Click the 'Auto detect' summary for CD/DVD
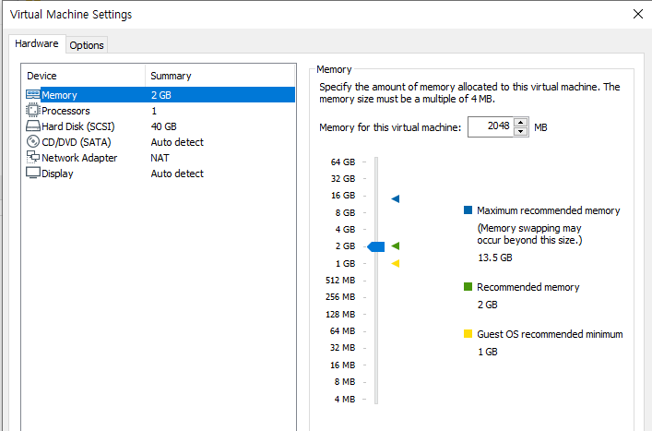Viewport: 652px width, 431px height. pyautogui.click(x=177, y=142)
